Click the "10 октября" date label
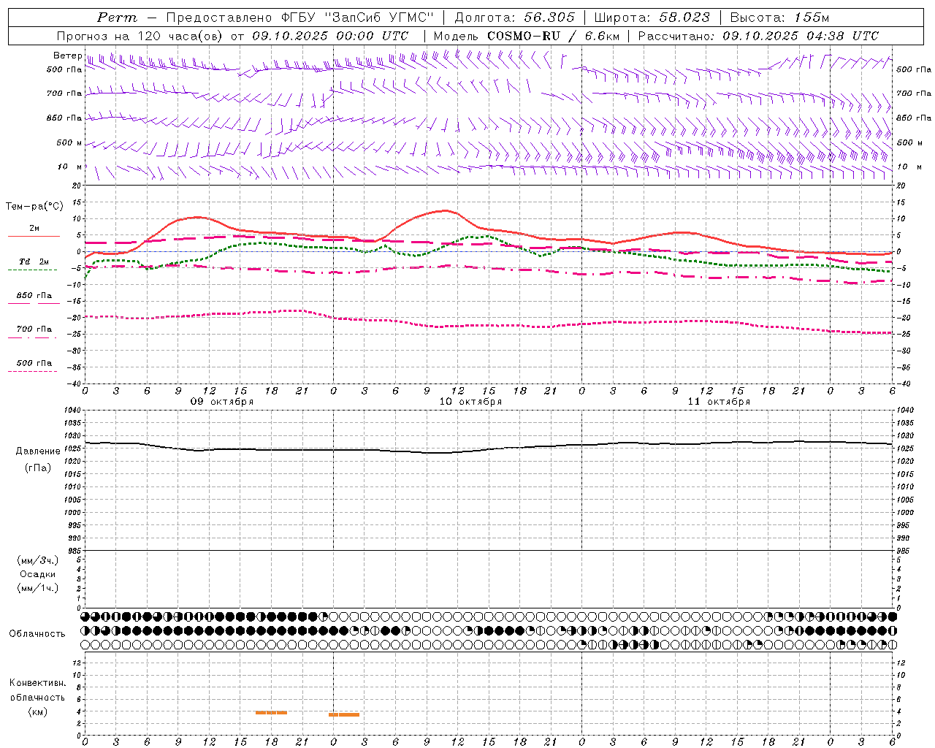Viewport: 935px width, 748px height. 470,402
